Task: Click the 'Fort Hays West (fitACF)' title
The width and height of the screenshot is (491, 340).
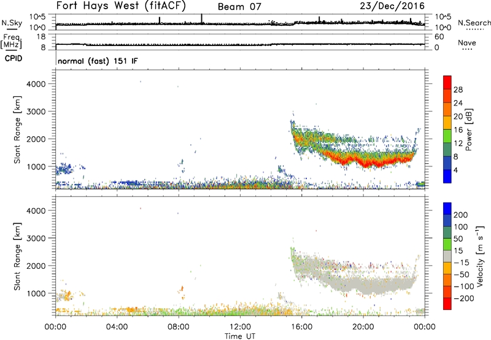Action: 121,6
